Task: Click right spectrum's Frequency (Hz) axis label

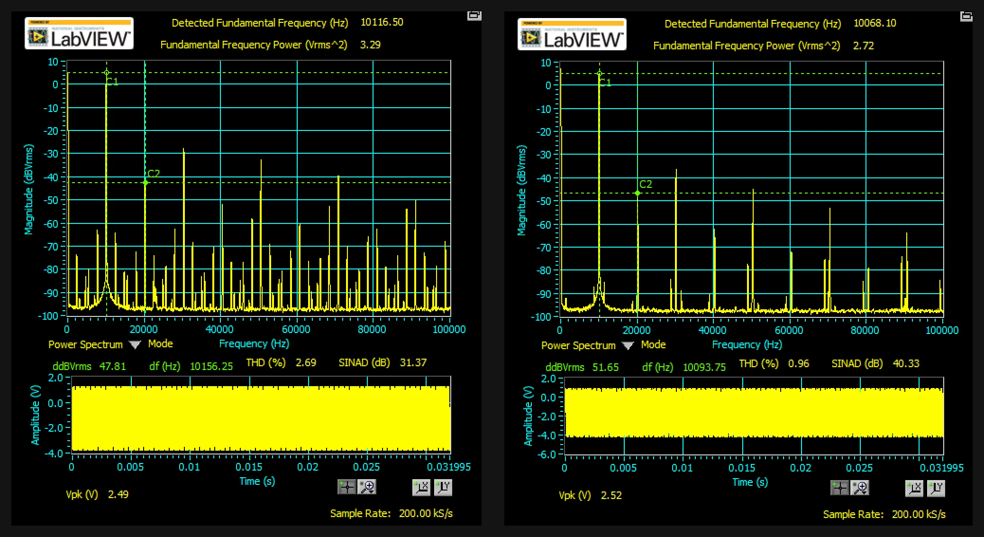Action: (x=747, y=345)
